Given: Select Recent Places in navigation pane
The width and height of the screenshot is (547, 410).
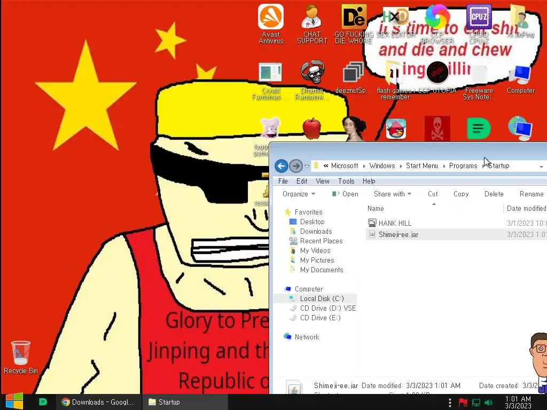Looking at the screenshot, I should [321, 241].
